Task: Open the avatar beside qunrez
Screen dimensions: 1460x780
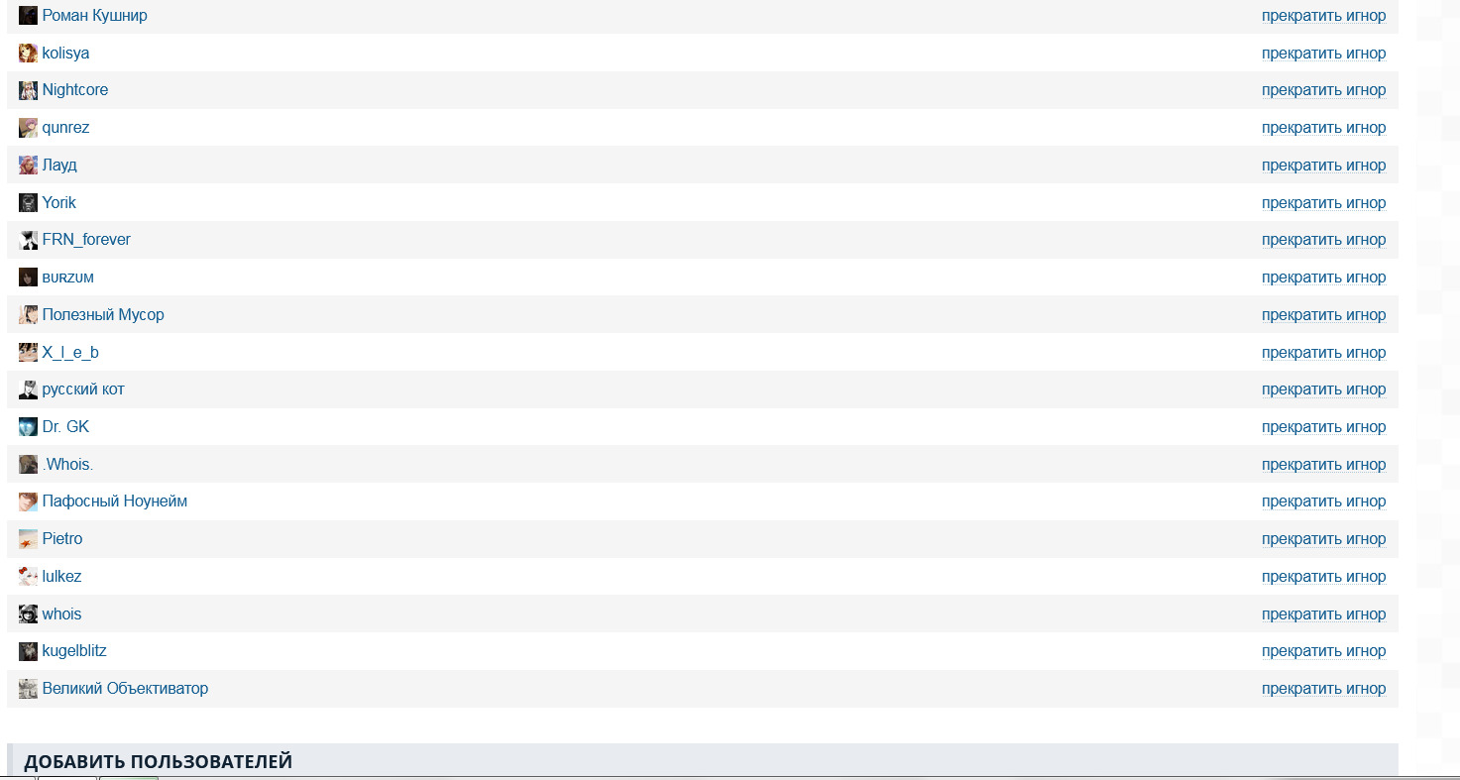Action: [28, 128]
